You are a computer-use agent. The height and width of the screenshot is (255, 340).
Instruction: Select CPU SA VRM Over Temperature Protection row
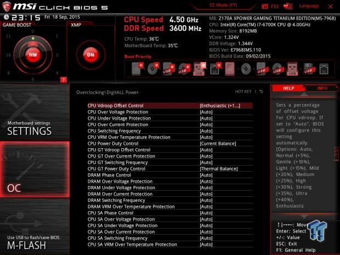[x=170, y=245]
